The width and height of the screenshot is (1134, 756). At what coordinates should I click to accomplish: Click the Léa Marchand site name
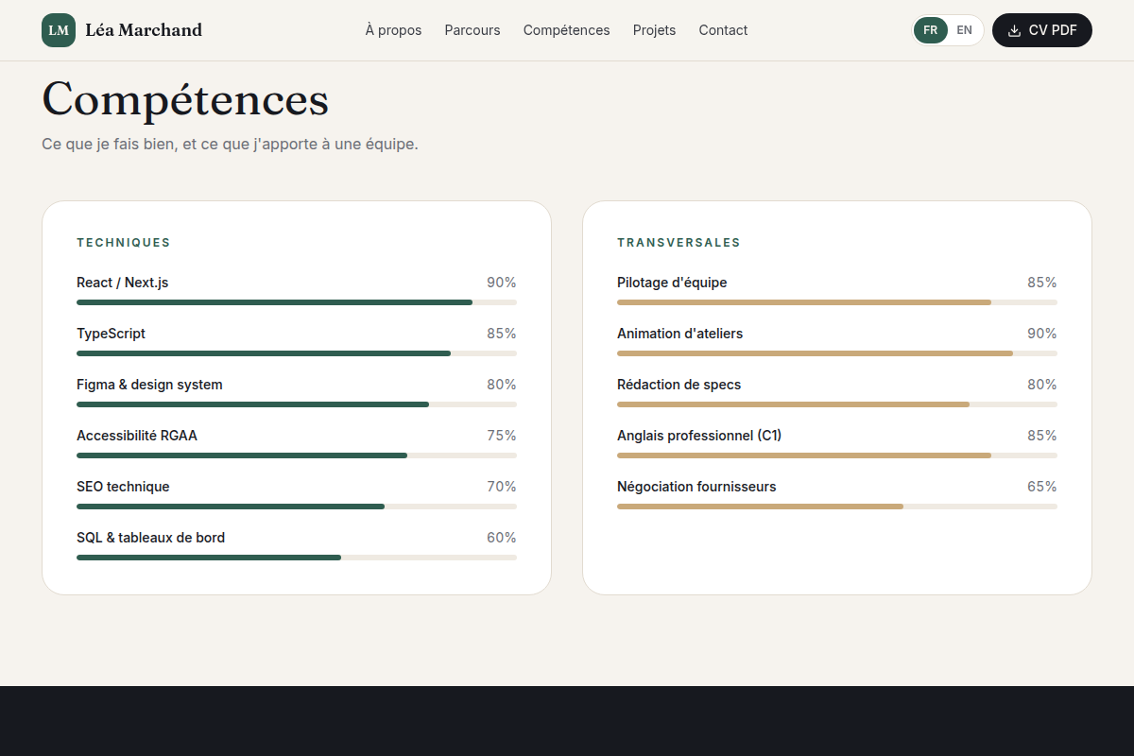pos(144,30)
